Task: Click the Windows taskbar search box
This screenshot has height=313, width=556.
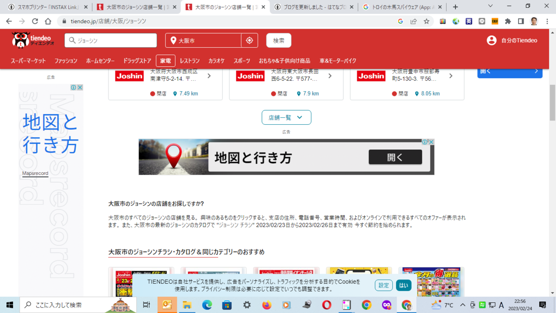Action: point(78,305)
